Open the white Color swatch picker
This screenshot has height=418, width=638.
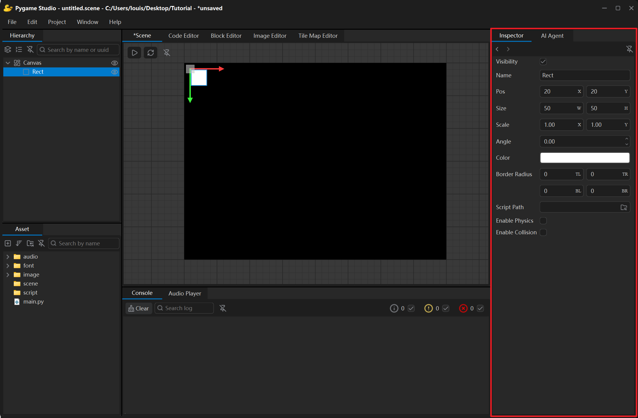coord(585,158)
